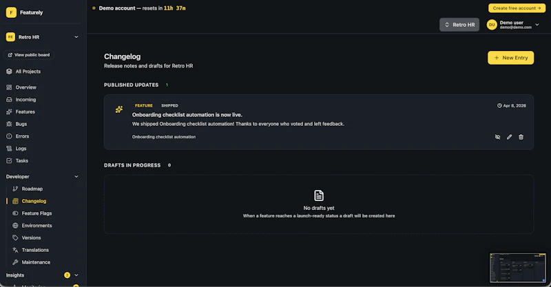Navigate to Roadmap
This screenshot has width=551, height=287.
point(32,189)
